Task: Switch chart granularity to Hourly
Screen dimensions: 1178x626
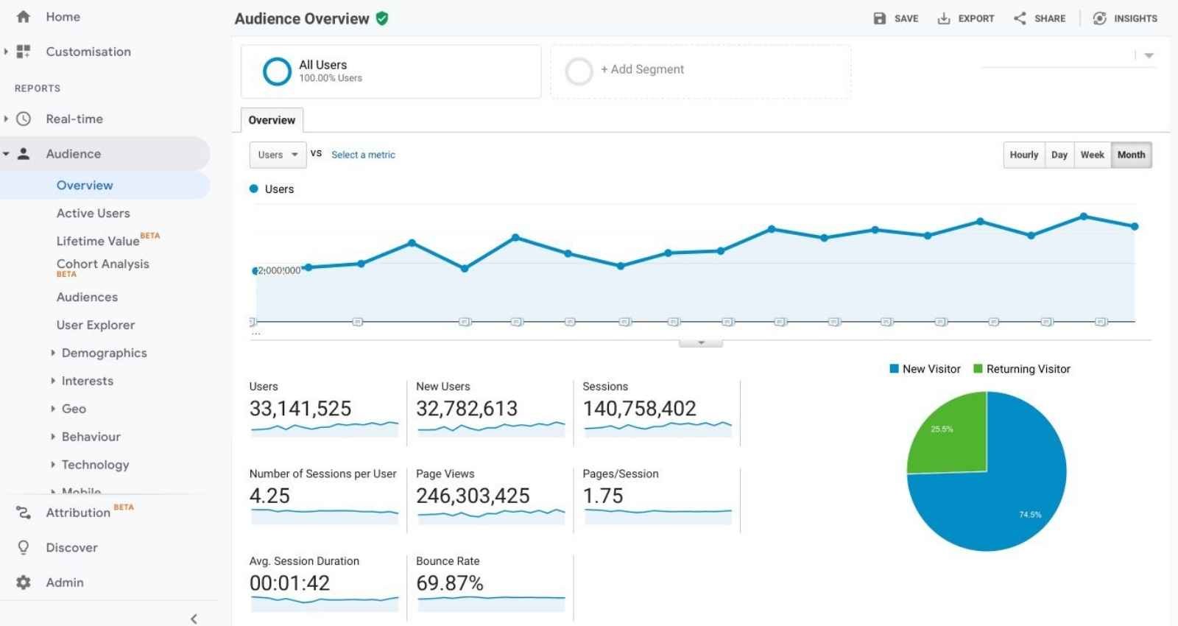Action: tap(1023, 155)
